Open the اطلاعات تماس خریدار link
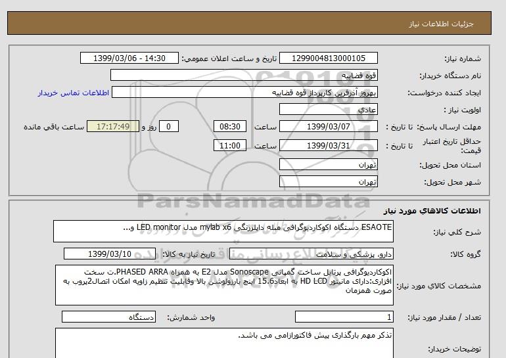Viewport: 506px width, 358px height. click(73, 93)
